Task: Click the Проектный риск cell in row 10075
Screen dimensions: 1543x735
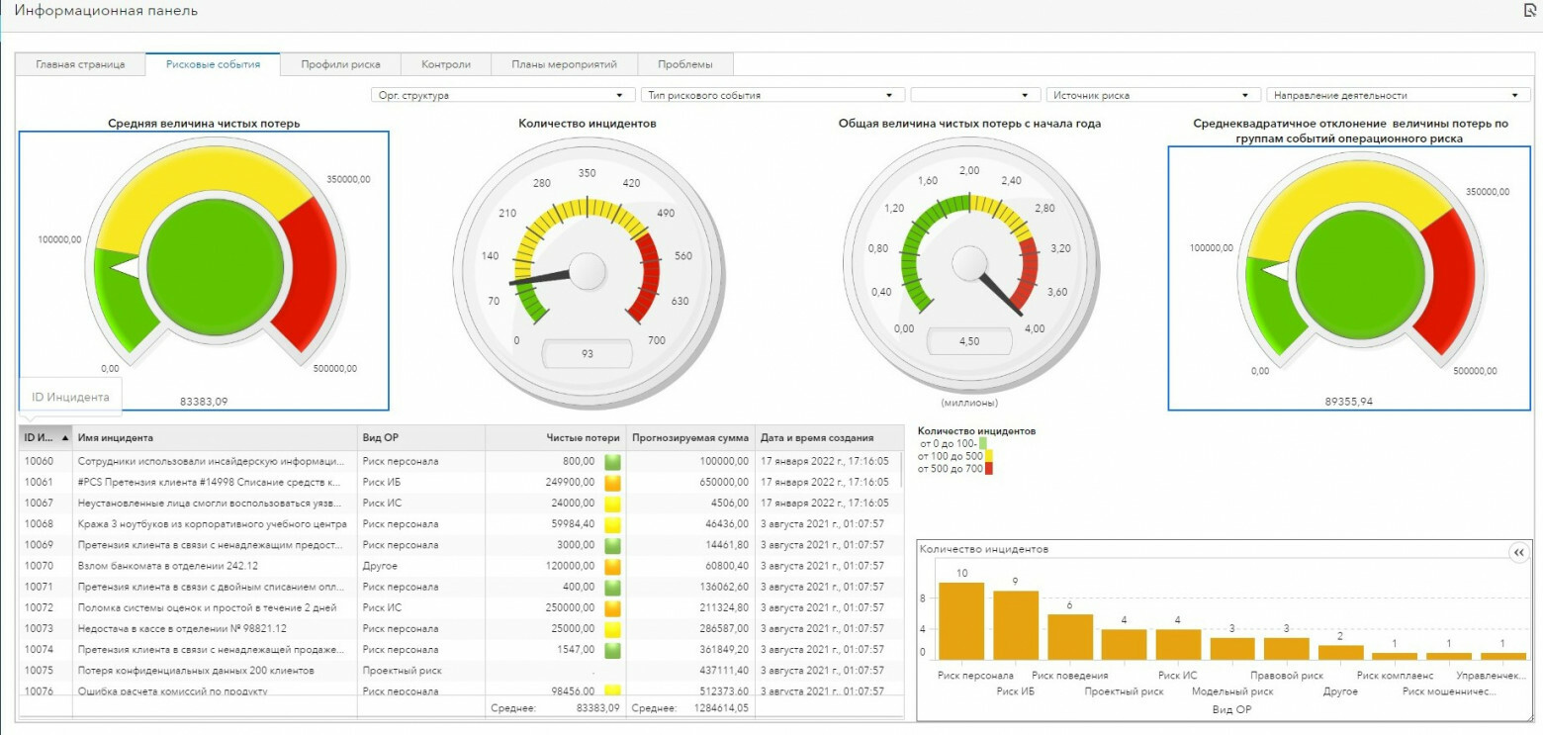Action: coord(421,670)
